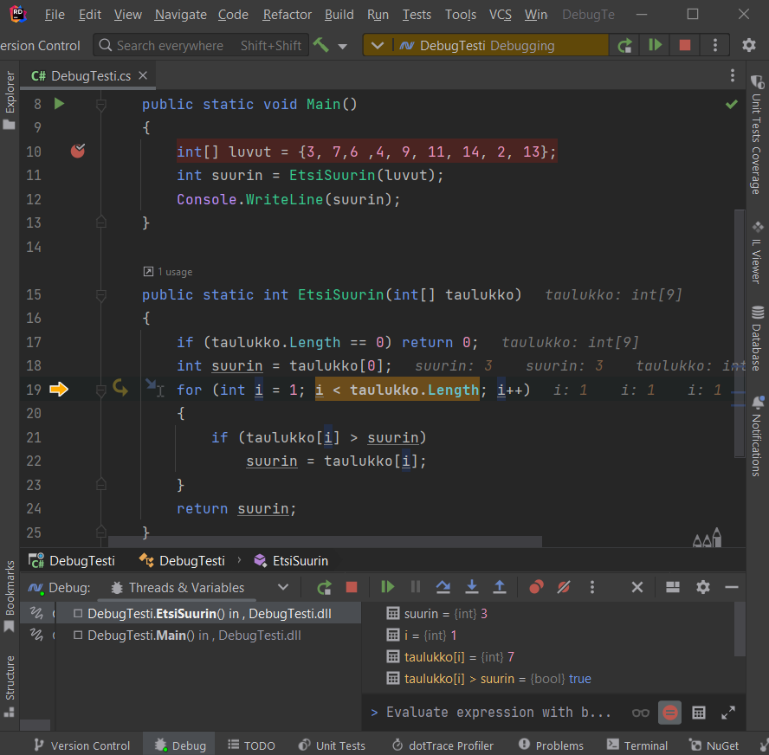Screen dimensions: 769x755
Task: Switch to the Terminal tool window tab
Action: pos(637,745)
